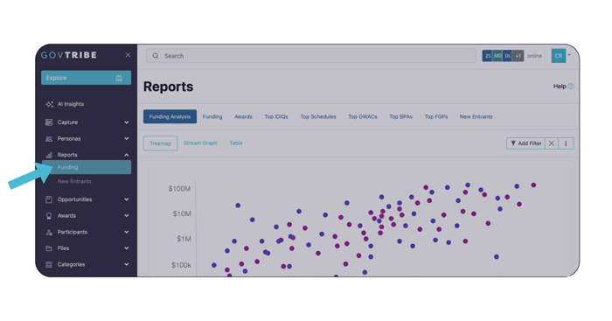612x321 pixels.
Task: Click the GovTribe logo
Action: pos(69,55)
